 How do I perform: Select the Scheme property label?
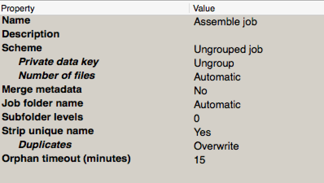pos(22,48)
